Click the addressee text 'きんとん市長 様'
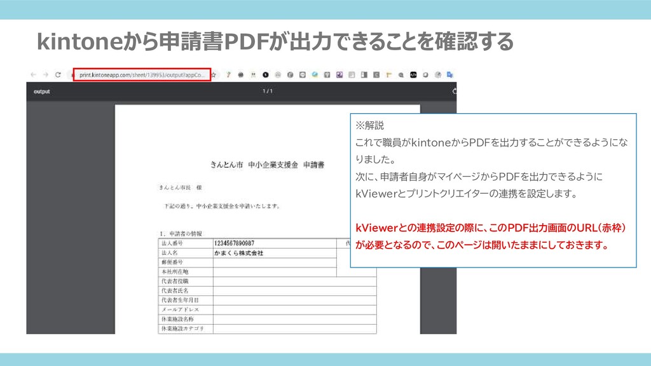651x366 pixels. click(181, 187)
